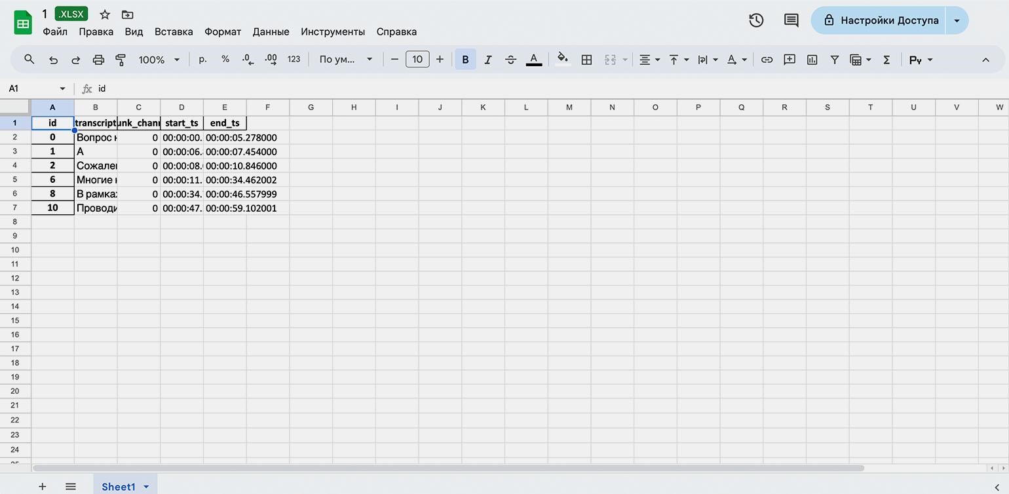Click the formula bar containing id

click(550, 88)
